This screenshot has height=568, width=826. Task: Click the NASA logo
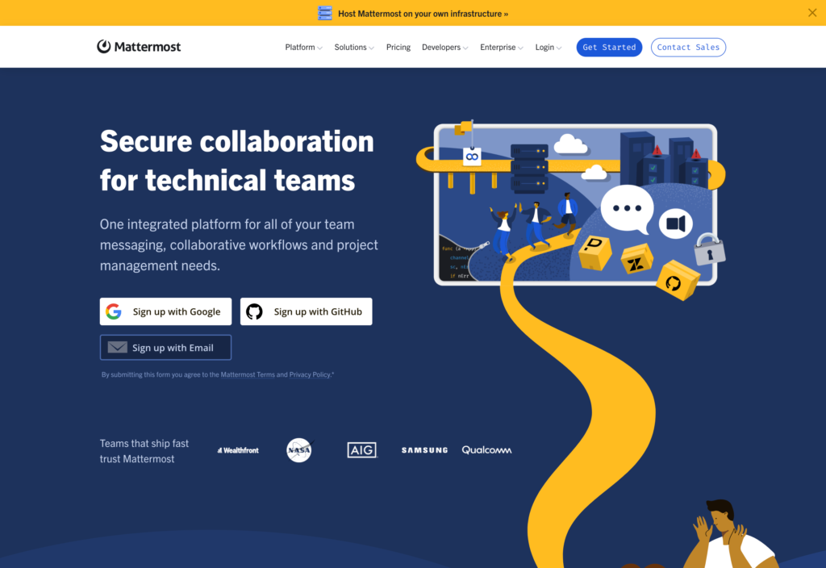tap(300, 450)
